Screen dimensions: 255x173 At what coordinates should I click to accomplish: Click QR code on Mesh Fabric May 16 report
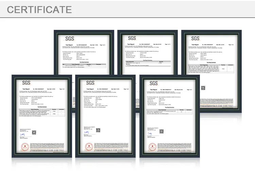pos(203,88)
